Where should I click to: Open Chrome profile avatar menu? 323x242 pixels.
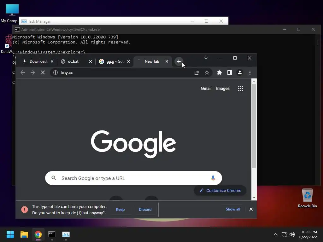click(240, 73)
